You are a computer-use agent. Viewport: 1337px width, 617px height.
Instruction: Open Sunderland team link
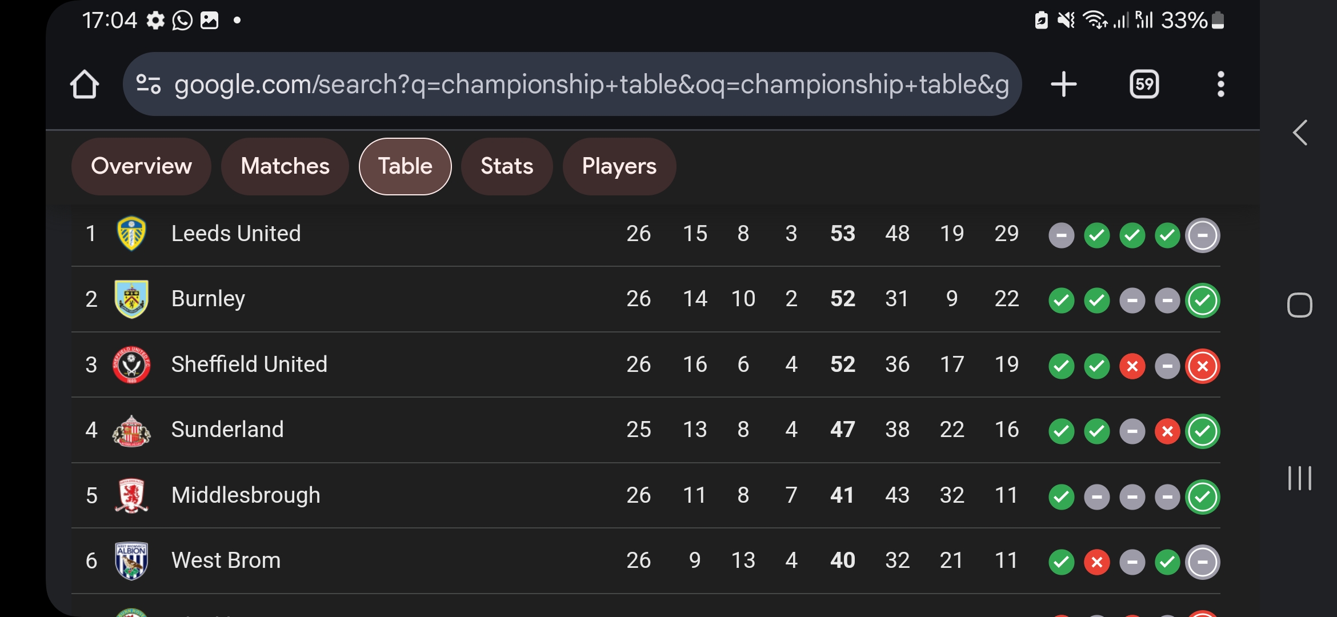point(227,430)
